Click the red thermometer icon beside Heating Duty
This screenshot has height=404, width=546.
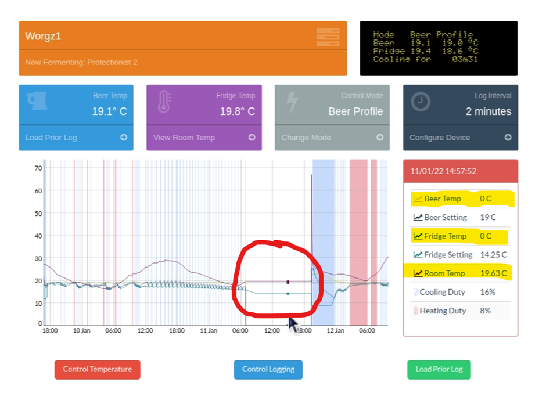[415, 311]
